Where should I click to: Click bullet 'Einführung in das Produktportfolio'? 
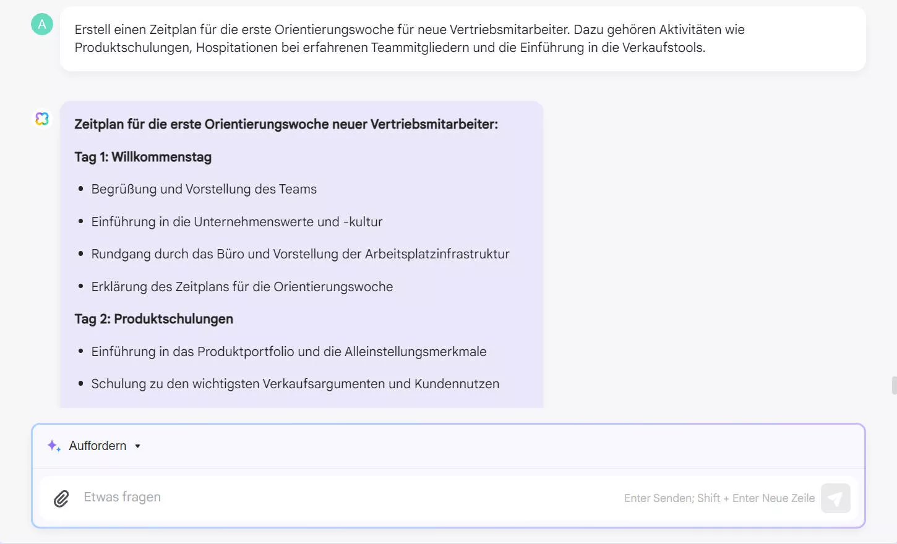pos(289,351)
